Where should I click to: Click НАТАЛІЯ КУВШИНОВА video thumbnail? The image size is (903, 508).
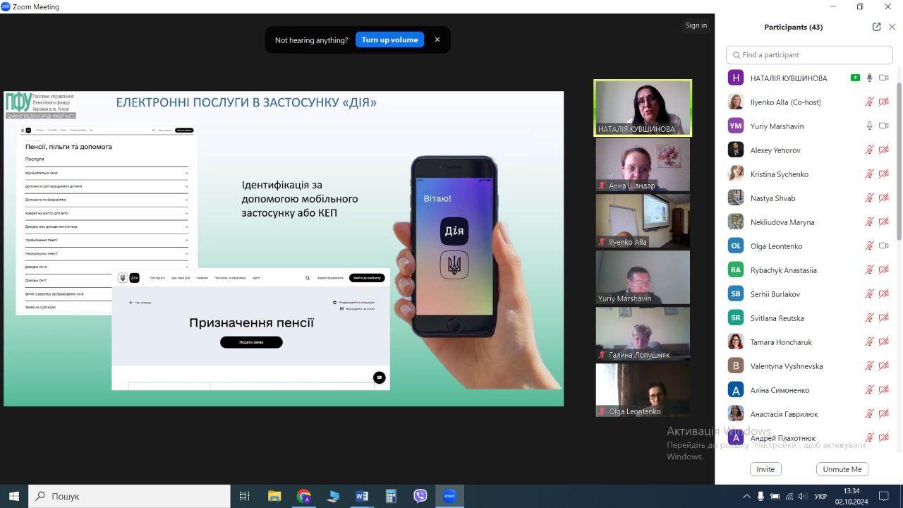click(643, 107)
